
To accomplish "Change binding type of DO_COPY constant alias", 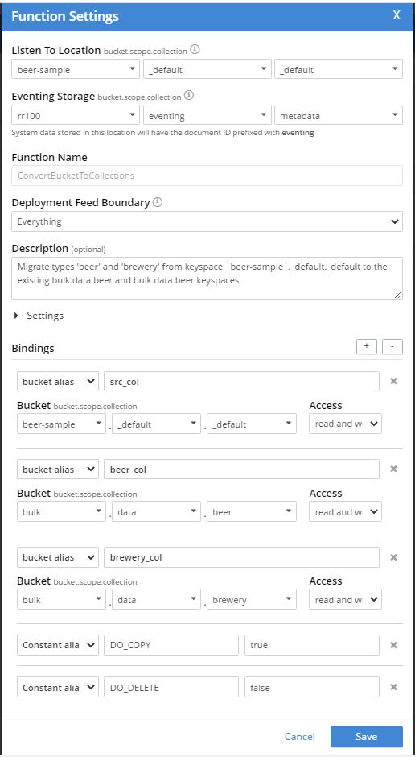I will (58, 645).
